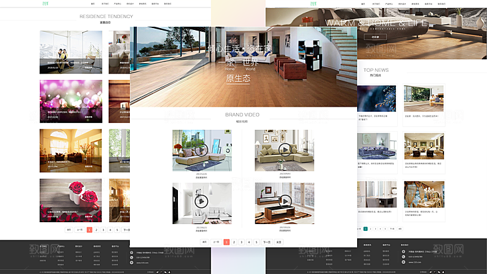Click the website globe icon in left footer
This screenshot has height=274, width=487.
coord(132,263)
